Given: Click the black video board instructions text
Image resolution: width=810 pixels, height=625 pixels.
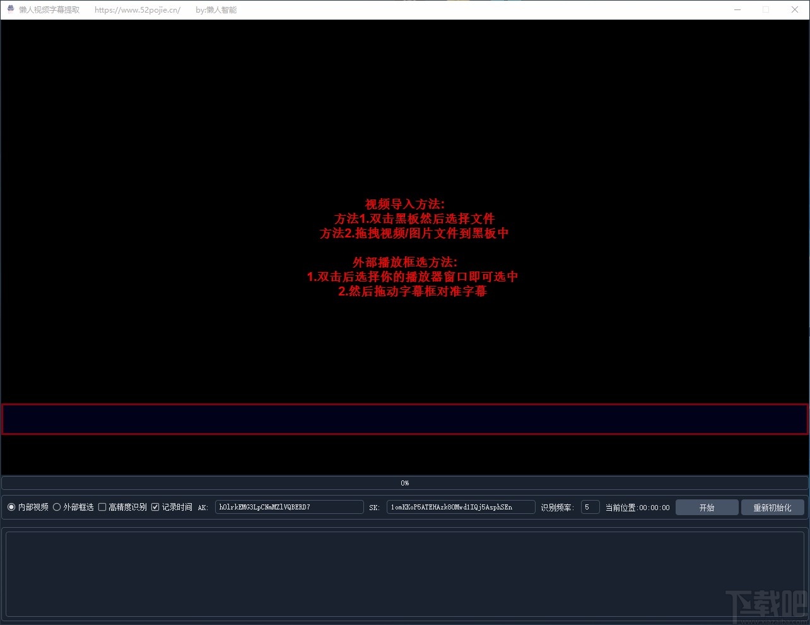Looking at the screenshot, I should click(413, 247).
